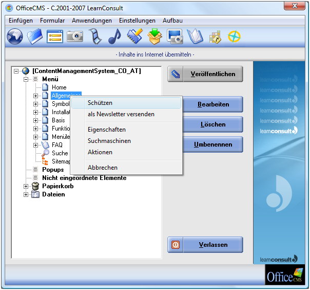310x290 pixels.
Task: Select the paintbrush design toolbar icon
Action: pyautogui.click(x=135, y=36)
